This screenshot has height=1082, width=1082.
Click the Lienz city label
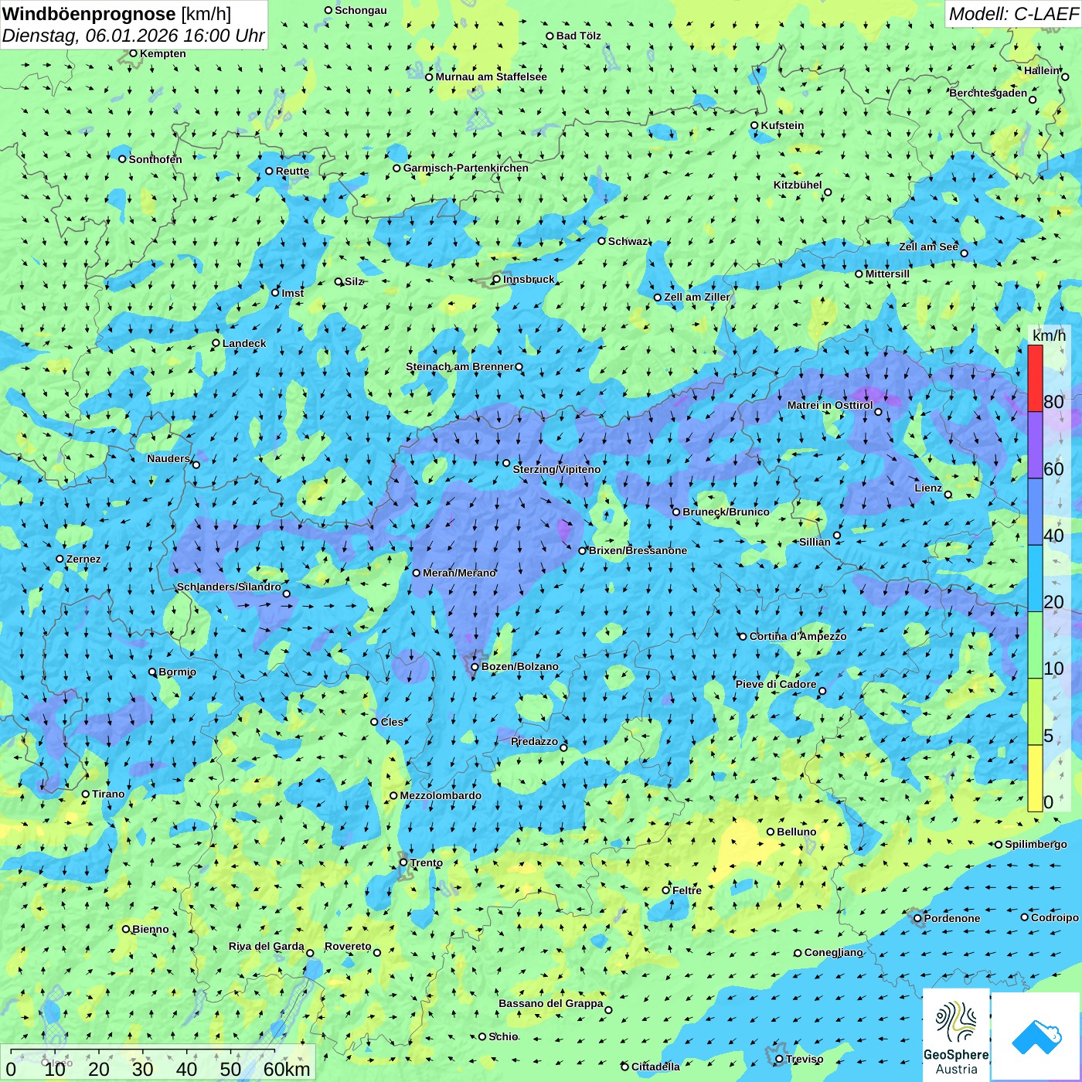pyautogui.click(x=928, y=488)
